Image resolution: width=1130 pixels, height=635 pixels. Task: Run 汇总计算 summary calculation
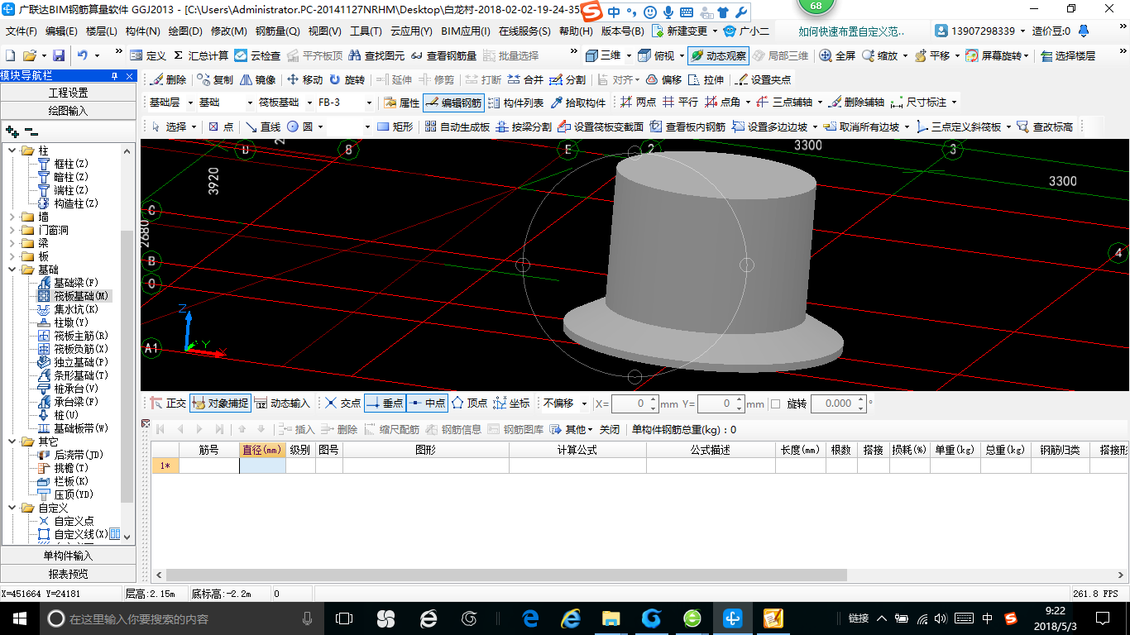[x=201, y=55]
